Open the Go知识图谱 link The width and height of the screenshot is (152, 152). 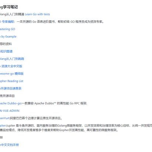(6, 51)
